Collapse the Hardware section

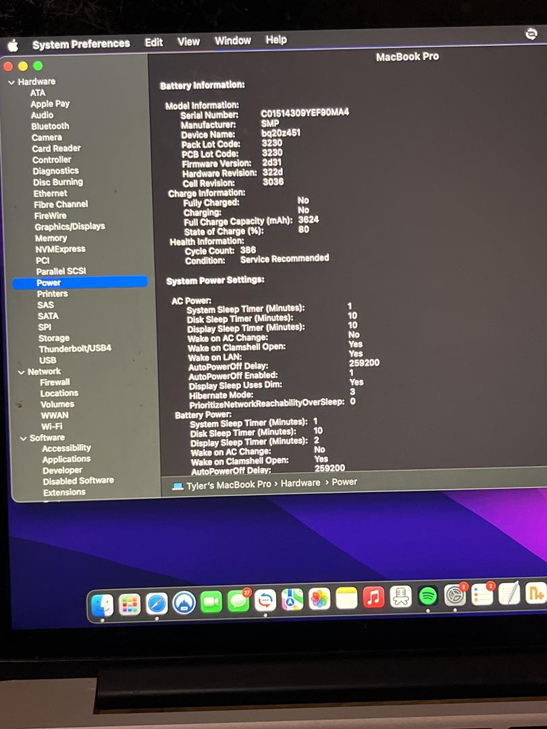point(11,83)
